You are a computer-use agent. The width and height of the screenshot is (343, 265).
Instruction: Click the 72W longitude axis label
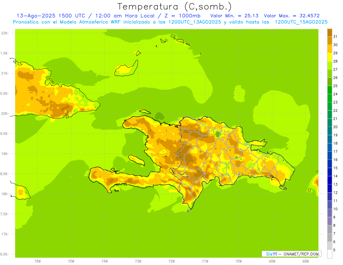point(171,261)
